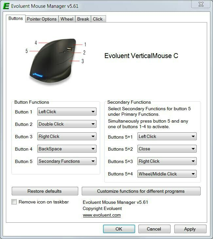Click the Button 2 label
The width and height of the screenshot is (213, 239).
pos(24,124)
